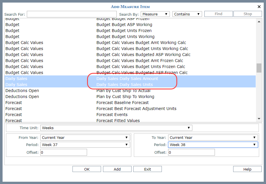Screen dimensions: 266x184
Task: Close the Add Measure Item dialog
Action: click(259, 7)
